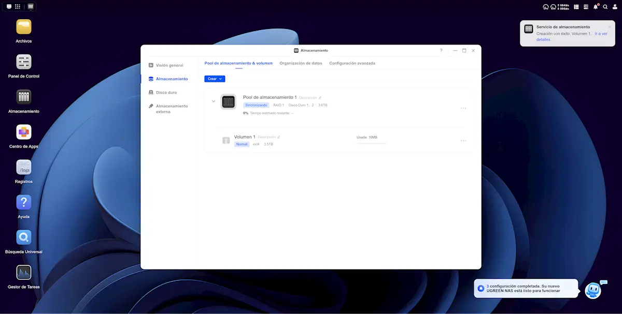Click the user account icon in top bar
Screen dimensions: 622x314
tap(615, 7)
